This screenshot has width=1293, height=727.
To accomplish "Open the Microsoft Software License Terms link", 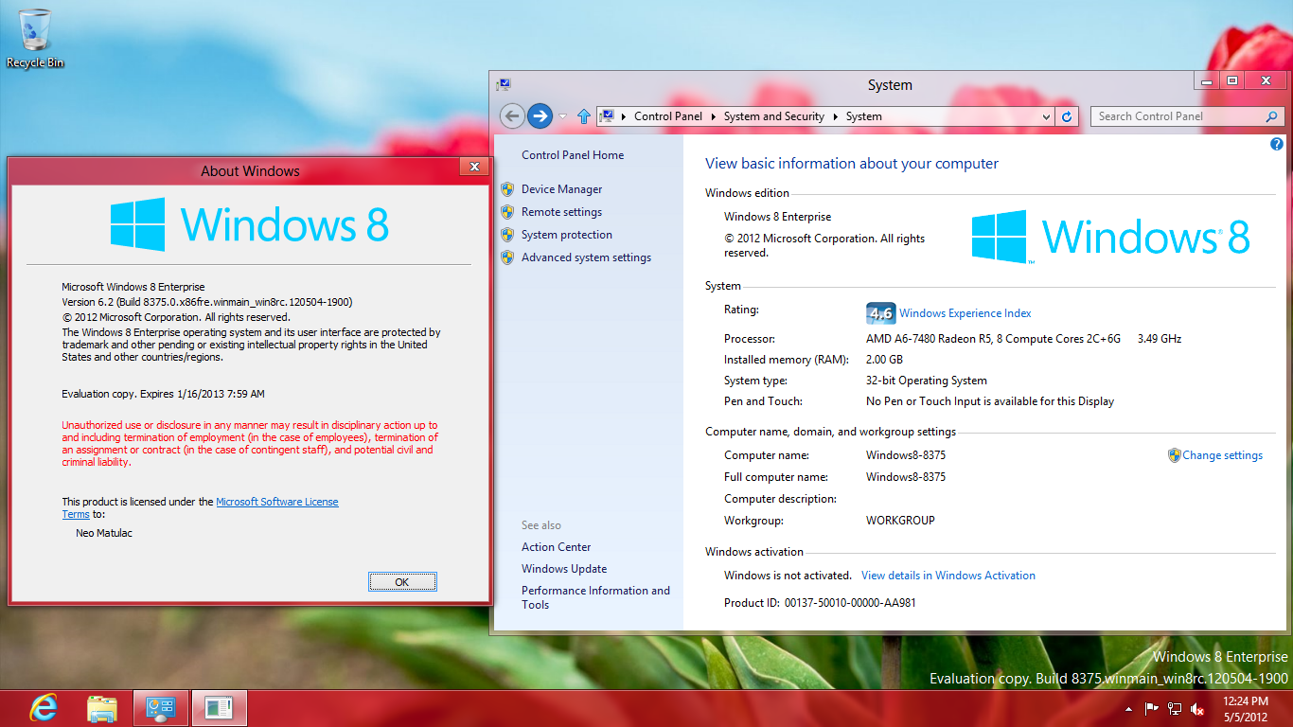I will [x=276, y=502].
